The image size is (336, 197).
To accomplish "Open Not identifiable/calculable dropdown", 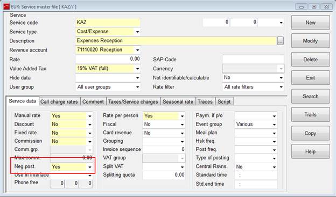I will click(281, 78).
